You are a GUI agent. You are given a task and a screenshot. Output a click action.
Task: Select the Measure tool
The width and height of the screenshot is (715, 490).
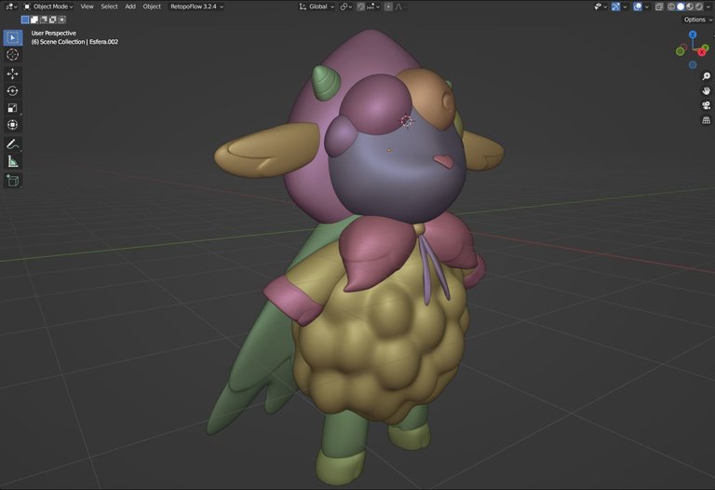point(13,161)
